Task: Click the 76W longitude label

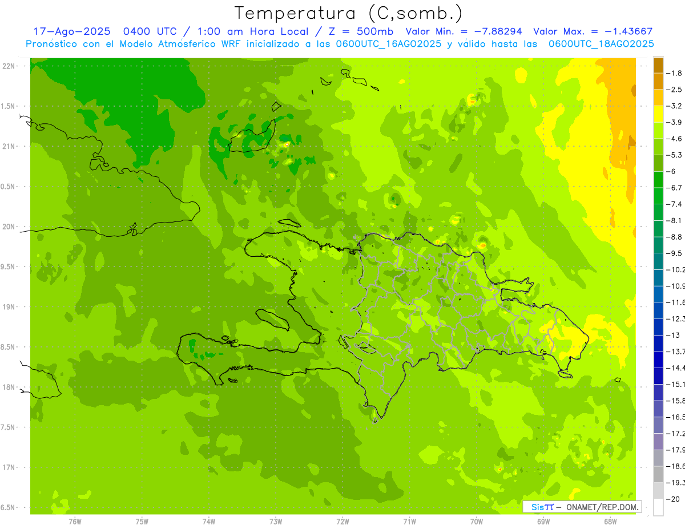Action: pos(75,521)
